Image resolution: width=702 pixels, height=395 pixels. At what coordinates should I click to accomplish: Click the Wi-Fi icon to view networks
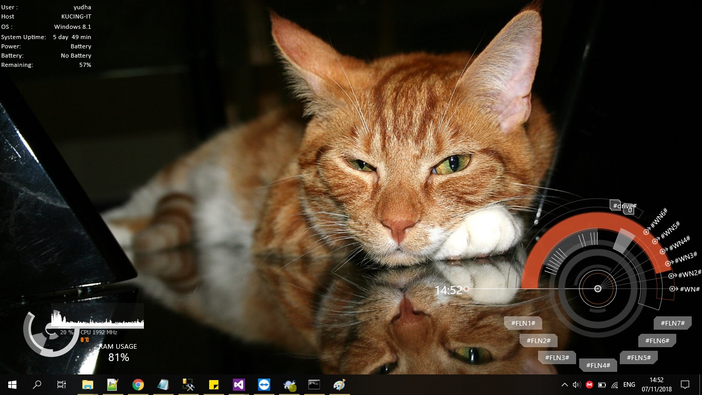615,385
